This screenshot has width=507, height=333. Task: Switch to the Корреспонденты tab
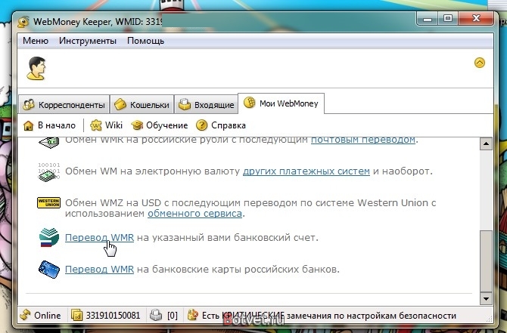point(64,104)
